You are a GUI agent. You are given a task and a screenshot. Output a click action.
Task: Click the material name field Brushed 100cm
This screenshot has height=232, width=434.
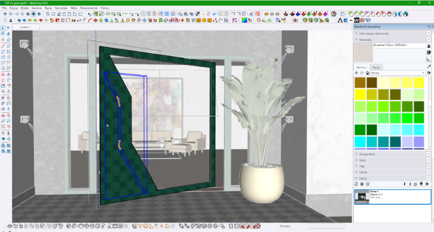(399, 45)
